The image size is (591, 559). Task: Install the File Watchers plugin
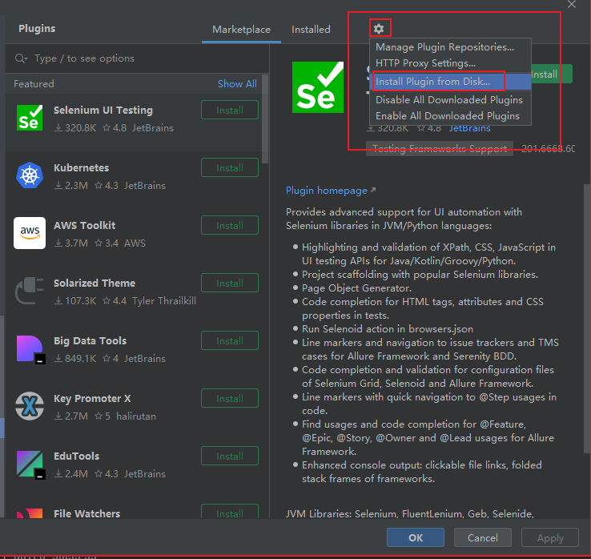coord(230,512)
